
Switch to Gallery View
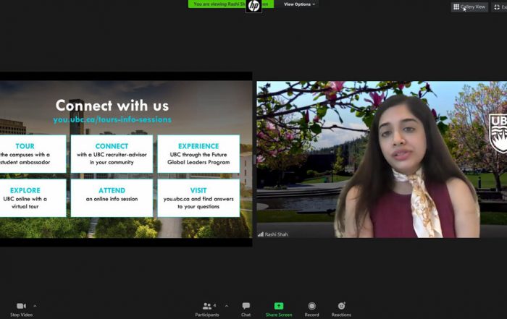469,7
